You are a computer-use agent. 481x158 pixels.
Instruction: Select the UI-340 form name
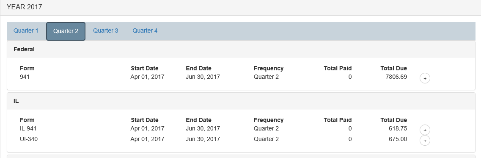pos(29,139)
